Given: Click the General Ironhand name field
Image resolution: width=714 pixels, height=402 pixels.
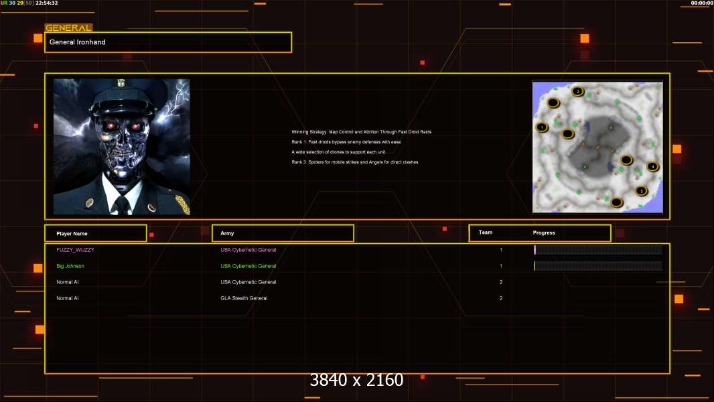Looking at the screenshot, I should (168, 42).
